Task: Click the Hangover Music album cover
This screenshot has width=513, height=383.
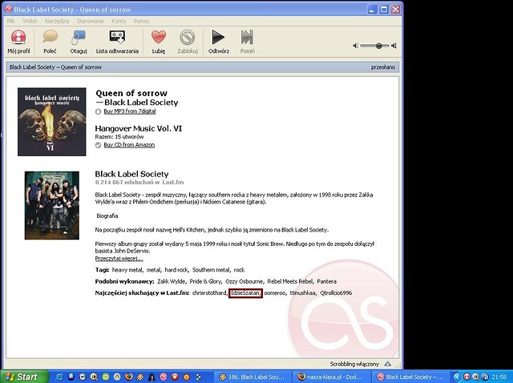Action: 51,122
